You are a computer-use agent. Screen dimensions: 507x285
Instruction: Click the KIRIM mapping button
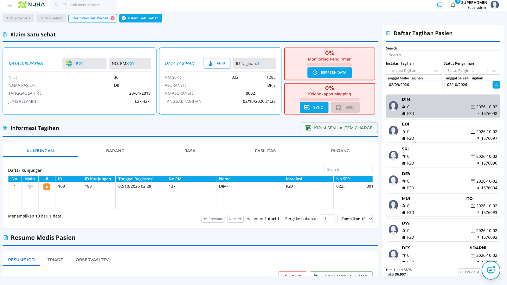[x=345, y=107]
